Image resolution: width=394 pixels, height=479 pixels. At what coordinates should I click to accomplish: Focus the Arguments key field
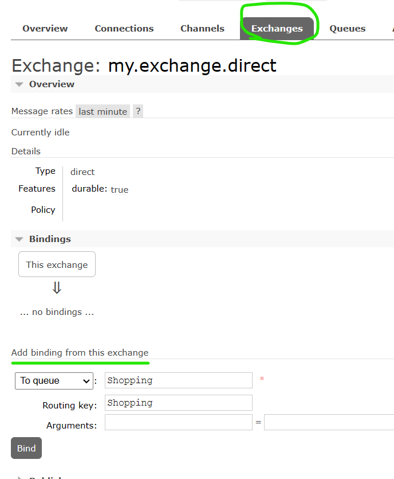[178, 422]
